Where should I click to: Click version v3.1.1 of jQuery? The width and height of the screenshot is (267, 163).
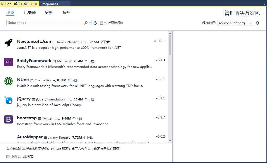click(160, 98)
